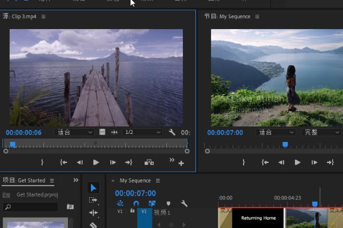The height and width of the screenshot is (228, 343).
Task: Click the right zoom handle of Source scrollbar
Action: point(187,151)
